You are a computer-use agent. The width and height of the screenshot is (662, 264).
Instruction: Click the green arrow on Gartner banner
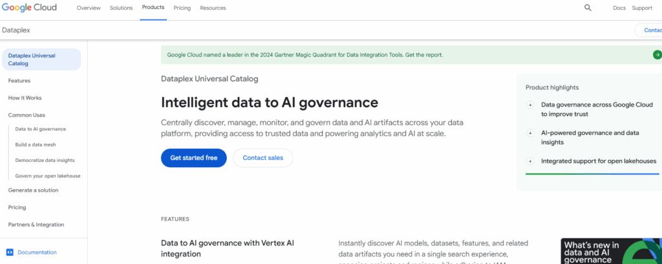(x=657, y=55)
